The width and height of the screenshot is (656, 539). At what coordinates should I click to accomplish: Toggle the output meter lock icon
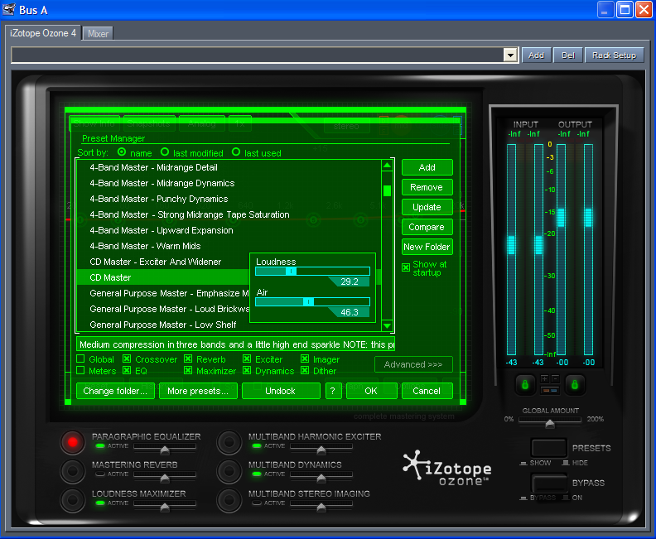[575, 384]
